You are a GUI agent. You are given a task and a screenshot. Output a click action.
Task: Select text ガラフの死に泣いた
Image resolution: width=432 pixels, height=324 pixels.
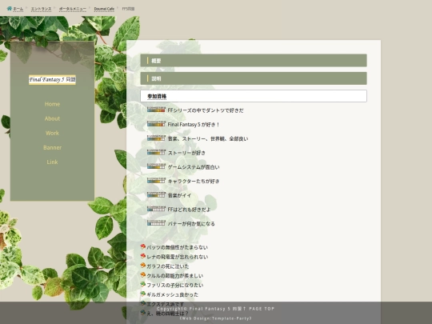(168, 266)
